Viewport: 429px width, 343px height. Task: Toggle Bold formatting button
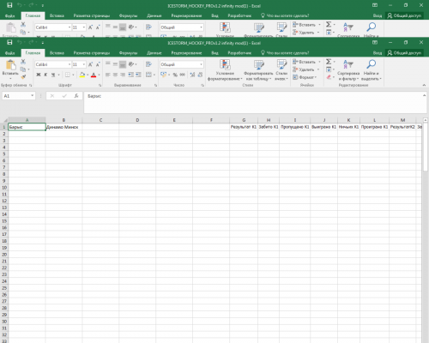(39, 75)
